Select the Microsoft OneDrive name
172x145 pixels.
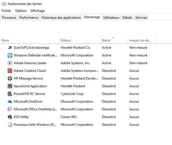[28, 102]
